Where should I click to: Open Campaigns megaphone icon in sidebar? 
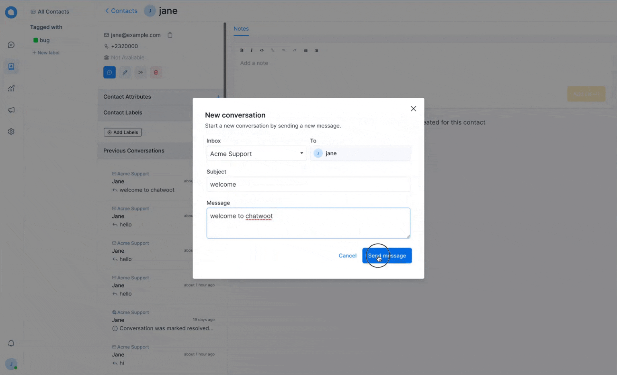[x=11, y=110]
